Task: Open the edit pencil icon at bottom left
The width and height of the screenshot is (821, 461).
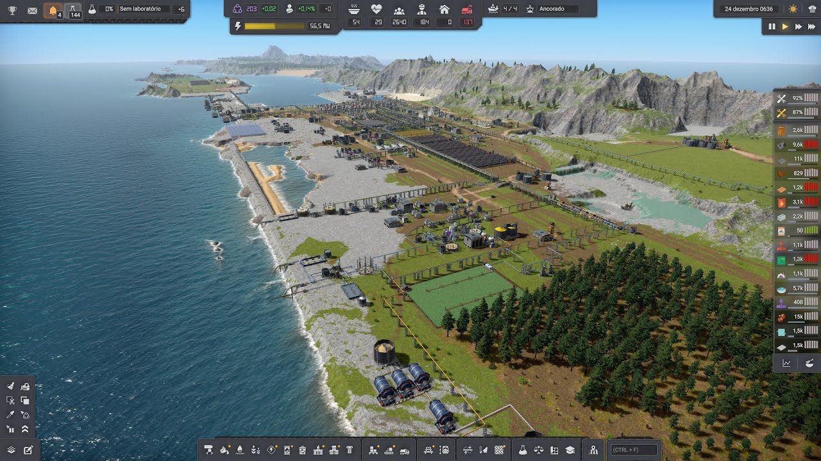Action: tap(28, 450)
